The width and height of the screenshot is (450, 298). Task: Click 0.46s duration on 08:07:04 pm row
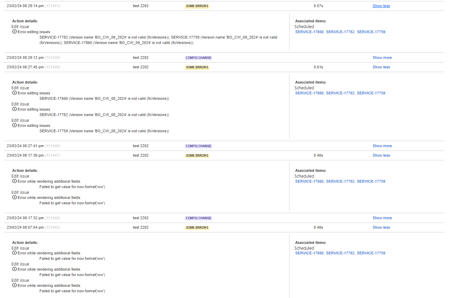[x=318, y=228]
